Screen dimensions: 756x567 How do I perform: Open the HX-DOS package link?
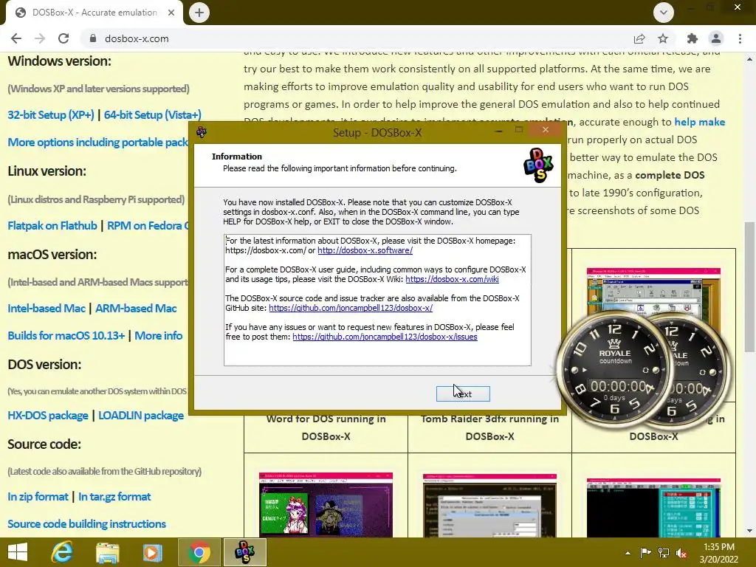tap(48, 416)
